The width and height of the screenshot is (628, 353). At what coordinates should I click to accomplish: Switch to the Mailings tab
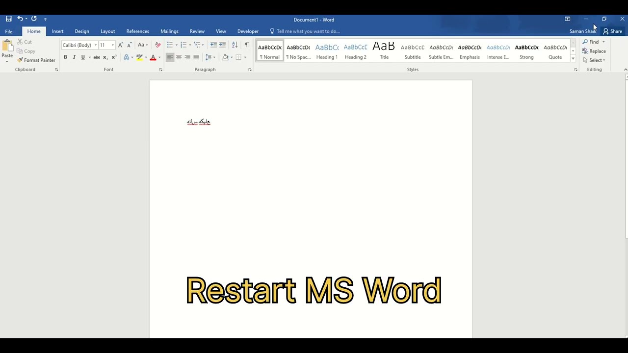pos(169,31)
